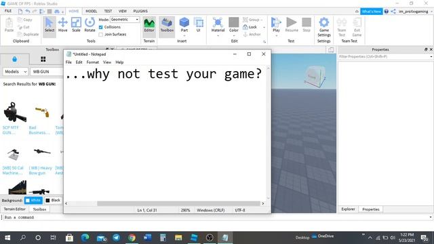Click the Team Test button
The height and width of the screenshot is (244, 434).
tap(342, 27)
